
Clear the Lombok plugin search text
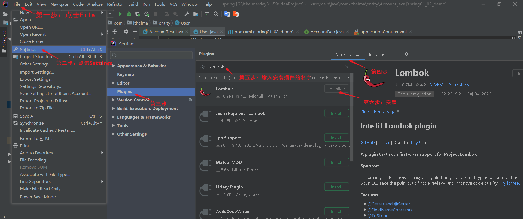click(x=346, y=67)
